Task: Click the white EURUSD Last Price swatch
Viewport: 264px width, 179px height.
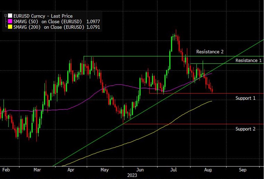Action: (10, 16)
